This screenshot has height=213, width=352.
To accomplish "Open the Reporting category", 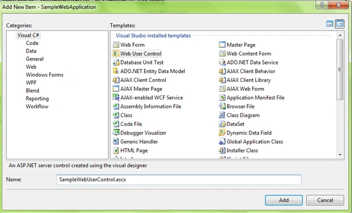I will click(x=37, y=98).
